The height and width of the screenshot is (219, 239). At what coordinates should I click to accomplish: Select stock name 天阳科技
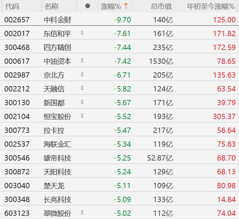[x=57, y=172]
